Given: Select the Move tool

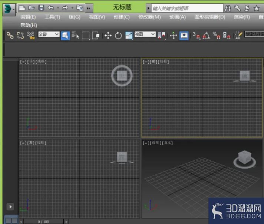Looking at the screenshot, I should point(108,36).
